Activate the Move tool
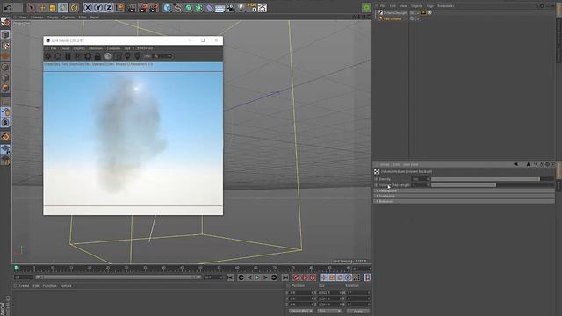 [x=42, y=8]
